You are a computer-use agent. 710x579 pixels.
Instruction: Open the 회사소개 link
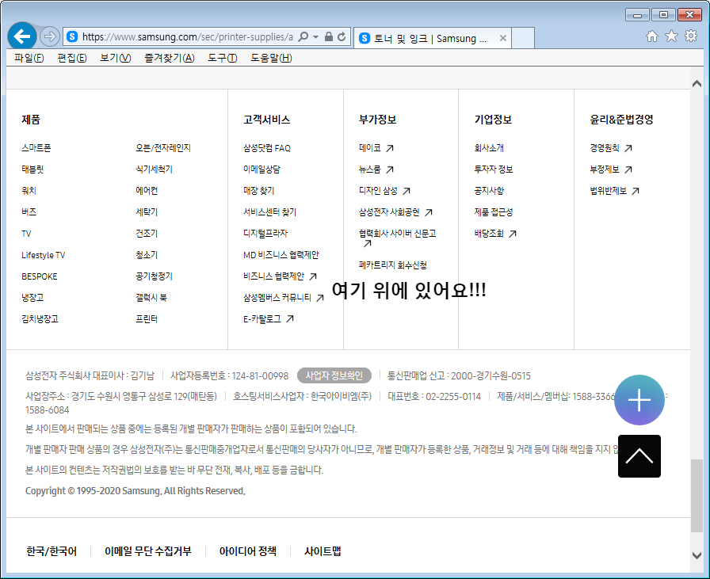pos(489,148)
